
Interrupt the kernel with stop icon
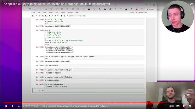[x=62, y=16]
